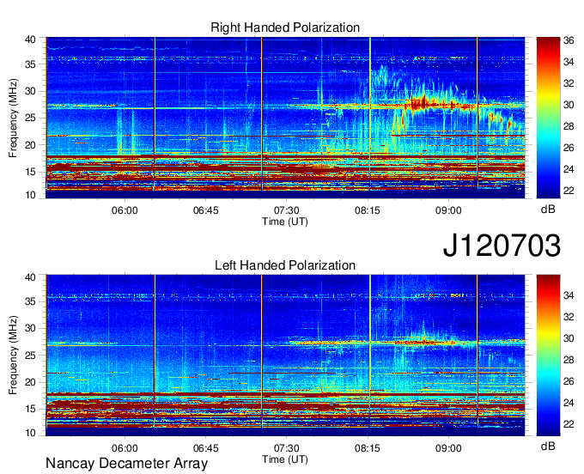The height and width of the screenshot is (474, 584).
Task: Click the 06:45 time tick of the Right Handed plot
Action: (x=205, y=210)
